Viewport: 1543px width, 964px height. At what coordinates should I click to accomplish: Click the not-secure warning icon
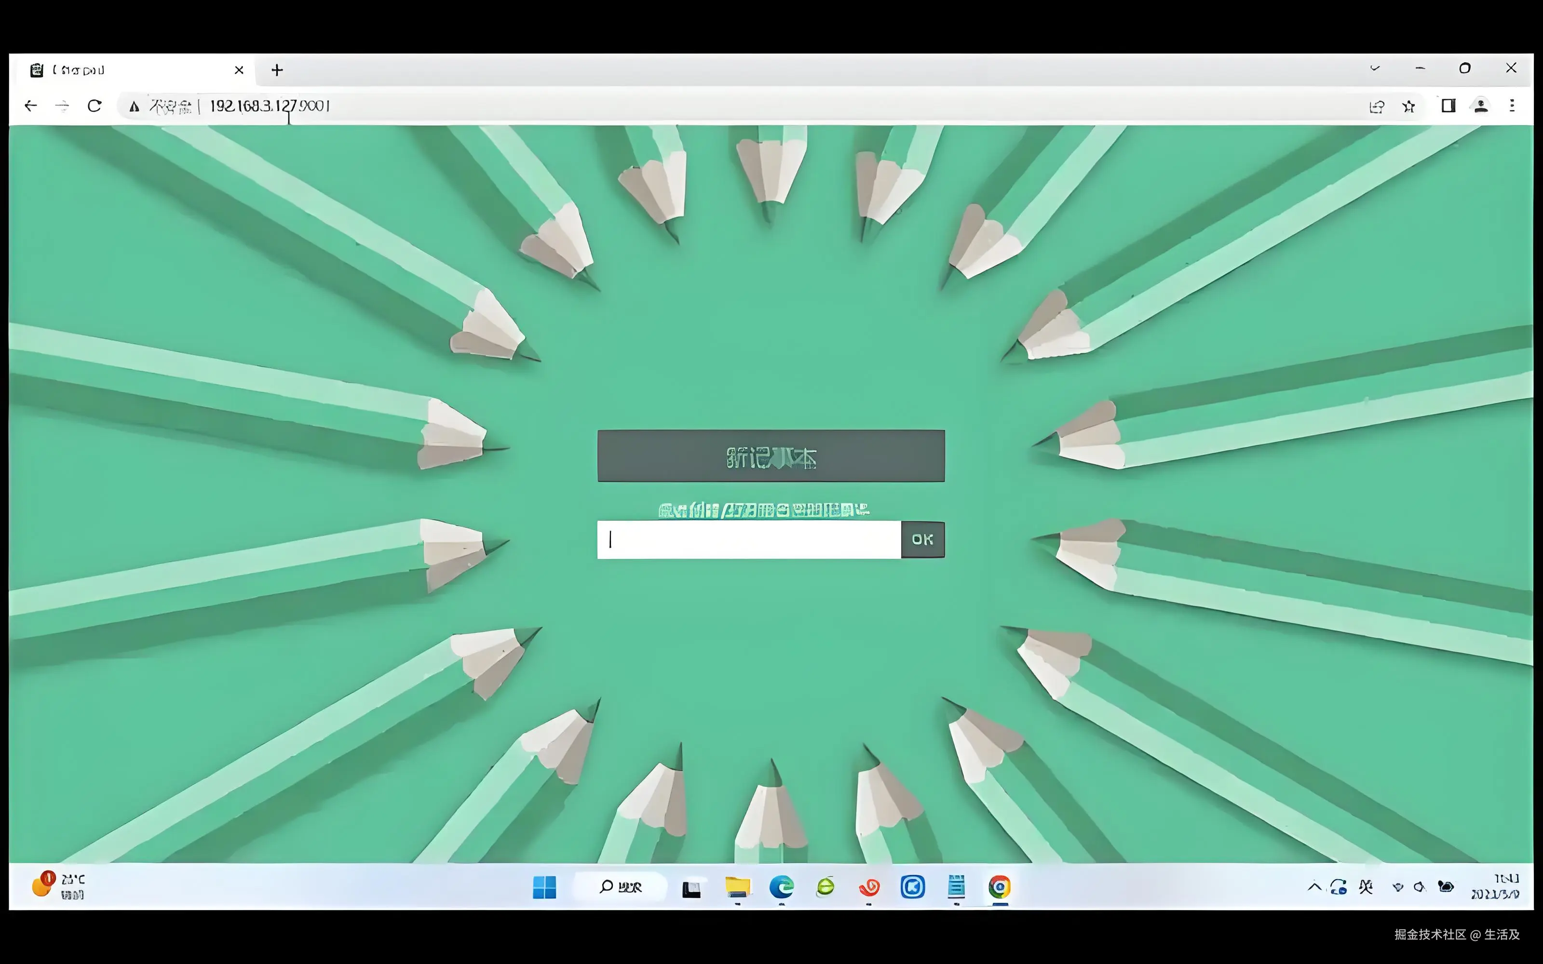(134, 107)
